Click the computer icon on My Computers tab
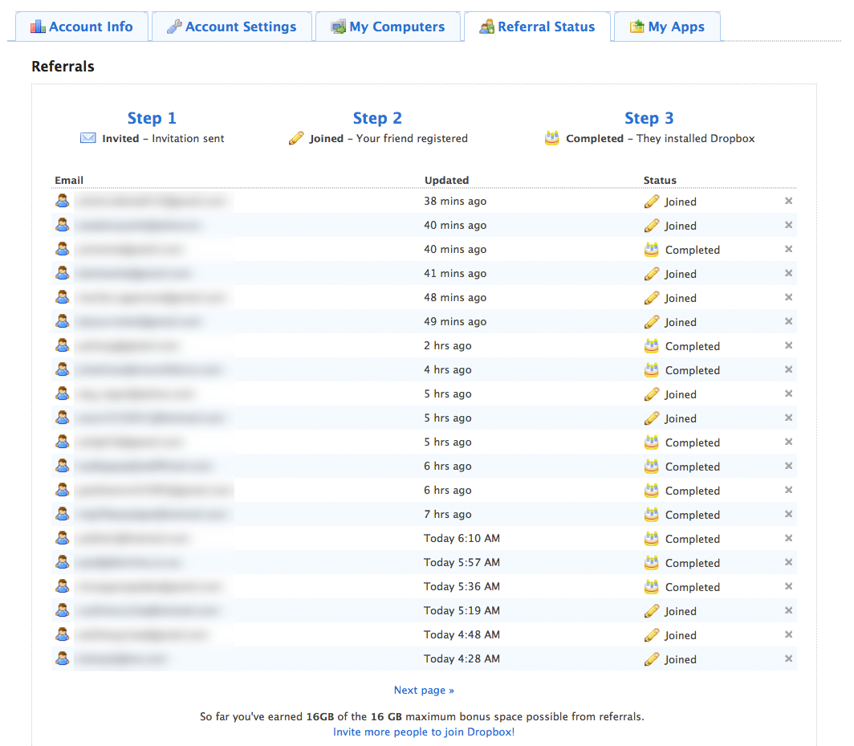This screenshot has height=746, width=854. [338, 26]
